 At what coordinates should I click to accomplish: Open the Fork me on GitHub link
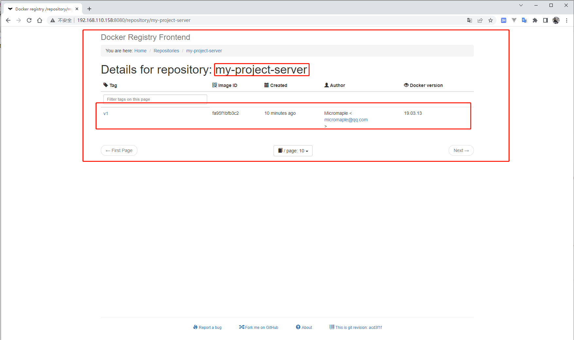pyautogui.click(x=259, y=327)
